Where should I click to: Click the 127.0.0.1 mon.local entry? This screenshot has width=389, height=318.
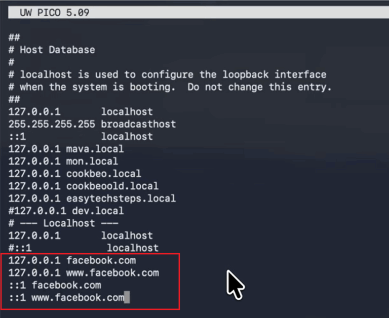pos(63,162)
